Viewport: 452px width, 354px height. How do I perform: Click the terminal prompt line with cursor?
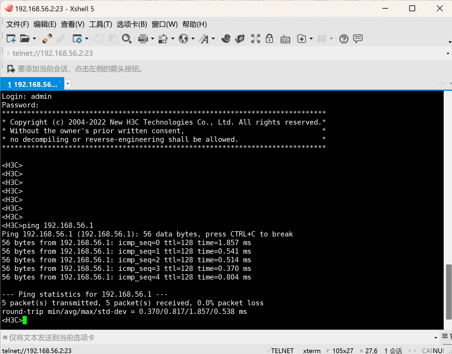pos(14,320)
